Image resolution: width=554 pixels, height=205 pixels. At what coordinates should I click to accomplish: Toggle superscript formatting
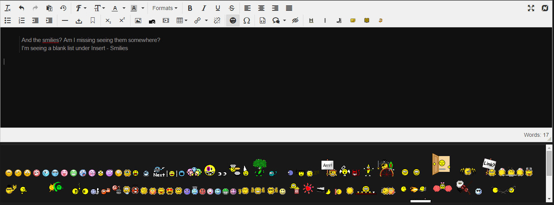(122, 21)
